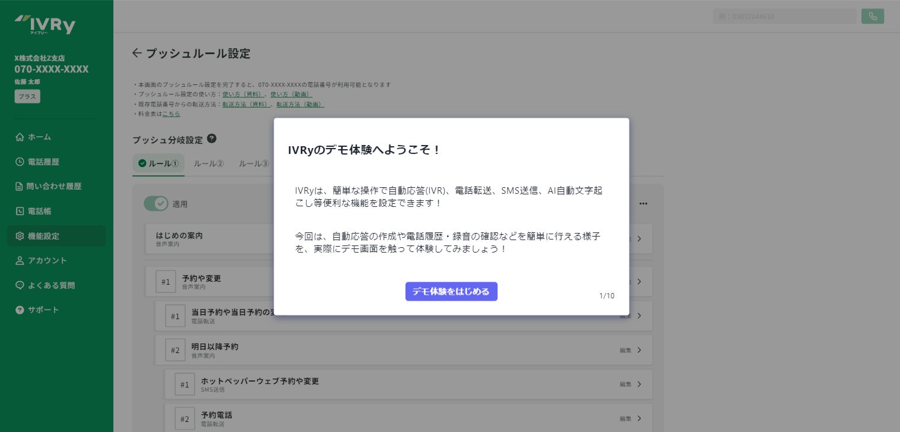Expand the はじめの案内 row chevron
The image size is (900, 432).
pos(639,239)
